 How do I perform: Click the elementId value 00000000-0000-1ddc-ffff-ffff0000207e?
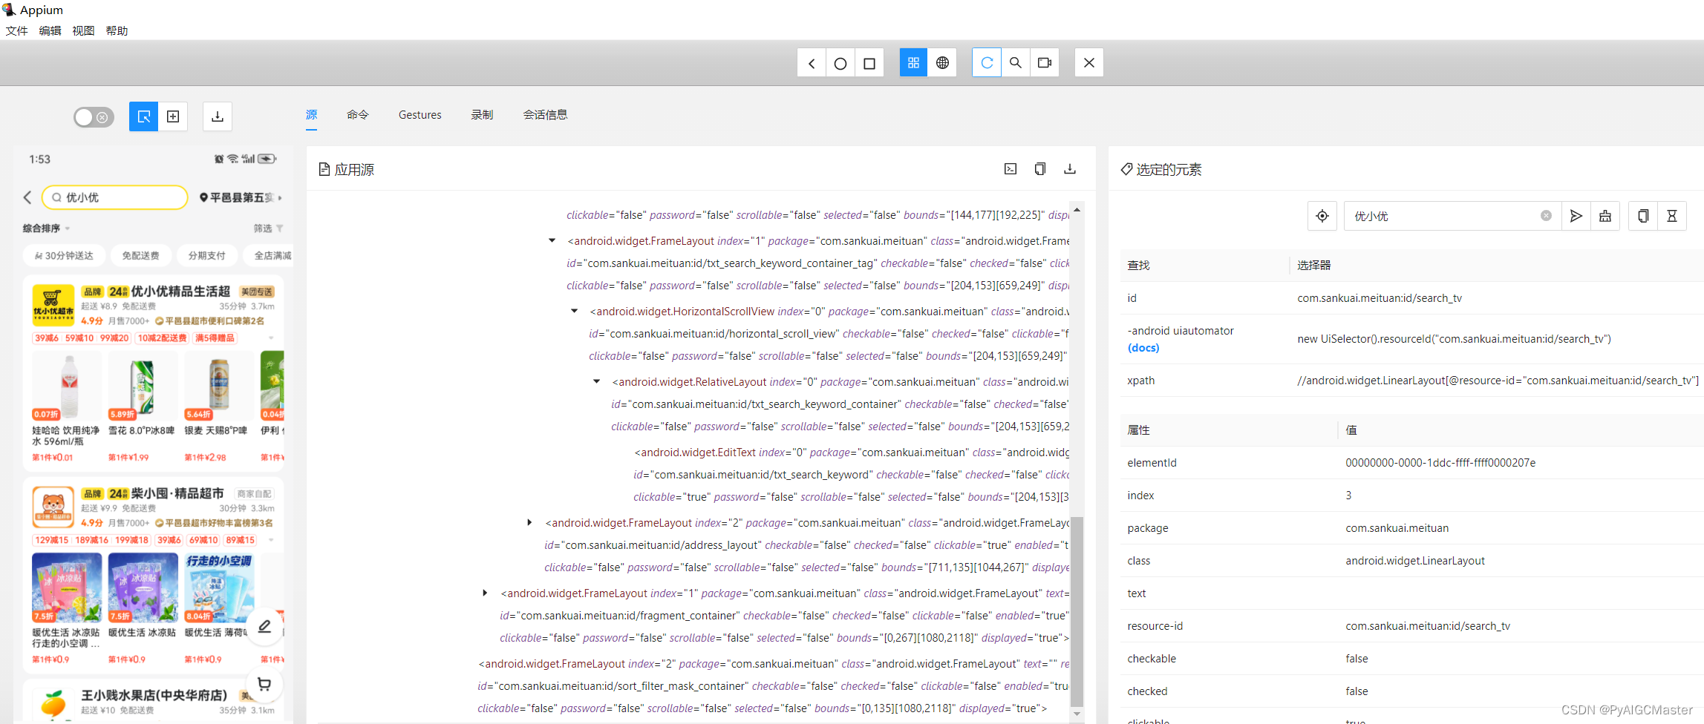pyautogui.click(x=1440, y=463)
